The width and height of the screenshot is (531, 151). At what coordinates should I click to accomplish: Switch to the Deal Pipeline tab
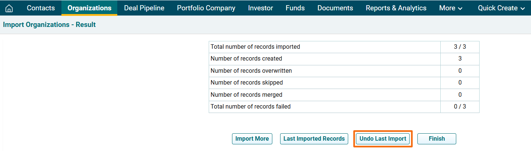point(144,8)
